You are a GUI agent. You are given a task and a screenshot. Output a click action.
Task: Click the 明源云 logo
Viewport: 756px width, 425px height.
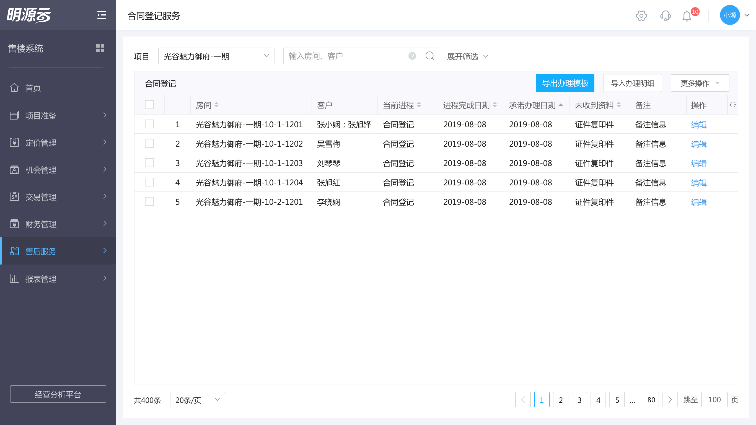(x=29, y=15)
